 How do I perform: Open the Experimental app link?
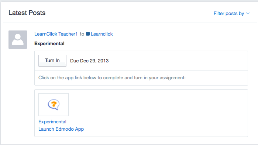[x=52, y=122]
